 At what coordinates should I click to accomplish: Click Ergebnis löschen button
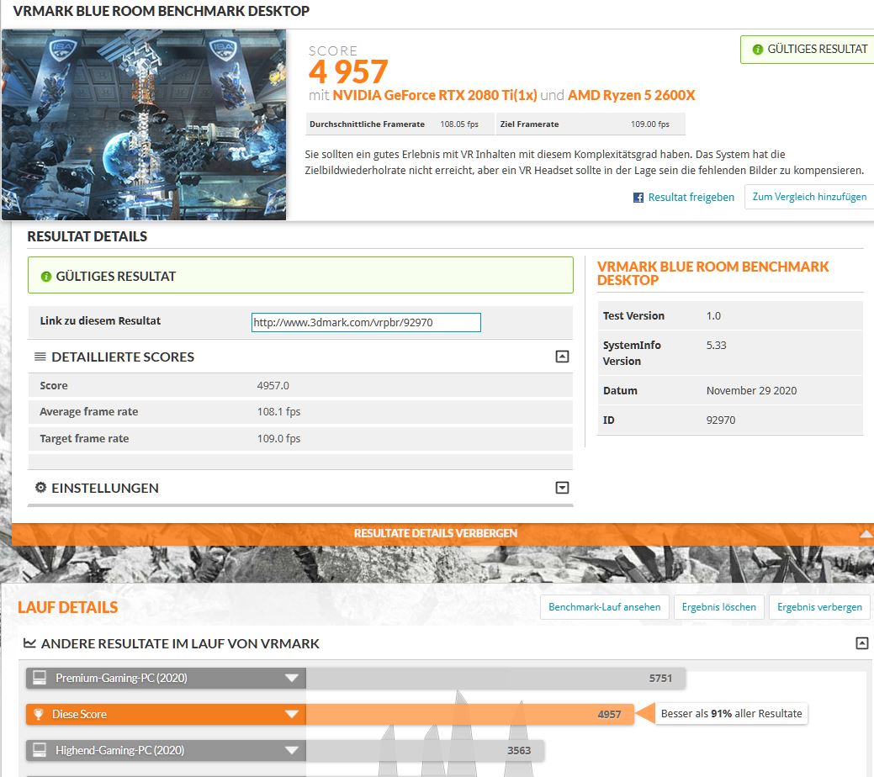[x=718, y=607]
